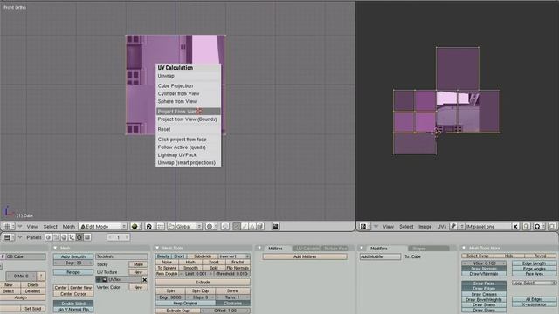The width and height of the screenshot is (559, 314).
Task: Toggle Draw Edges option
Action: tap(484, 289)
